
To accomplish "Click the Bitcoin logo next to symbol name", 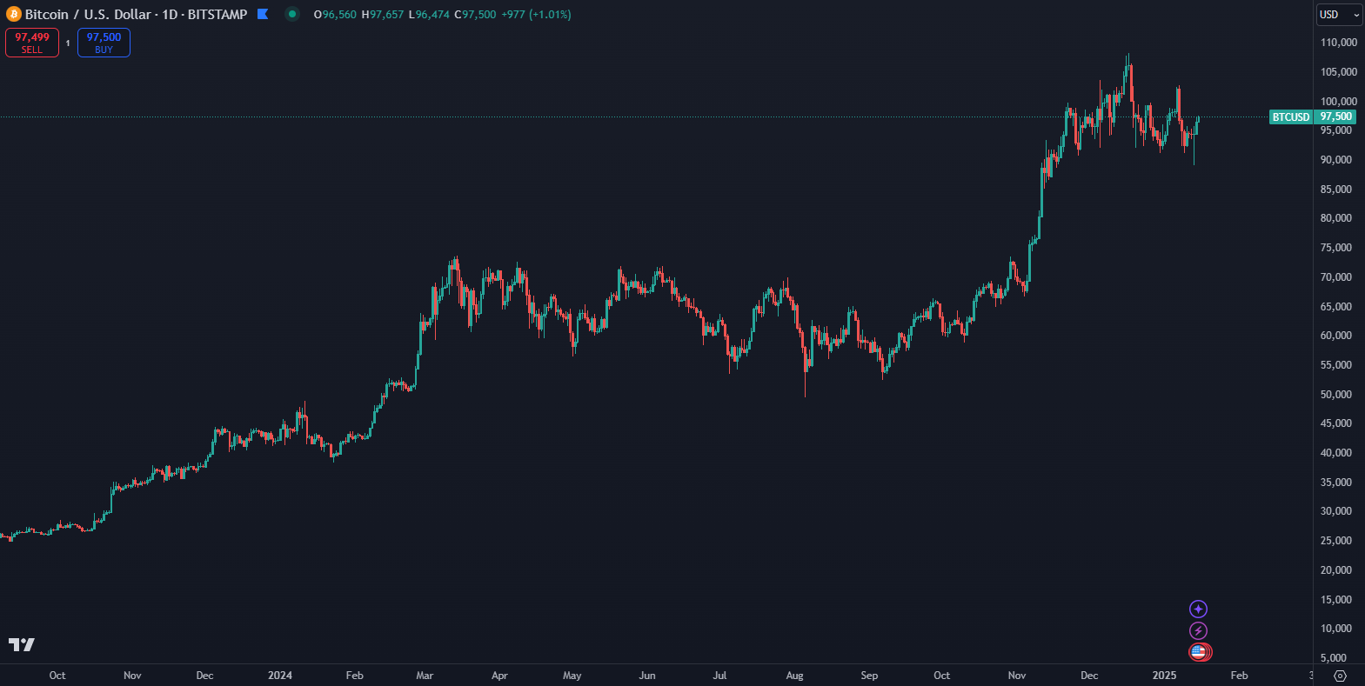I will click(x=13, y=15).
